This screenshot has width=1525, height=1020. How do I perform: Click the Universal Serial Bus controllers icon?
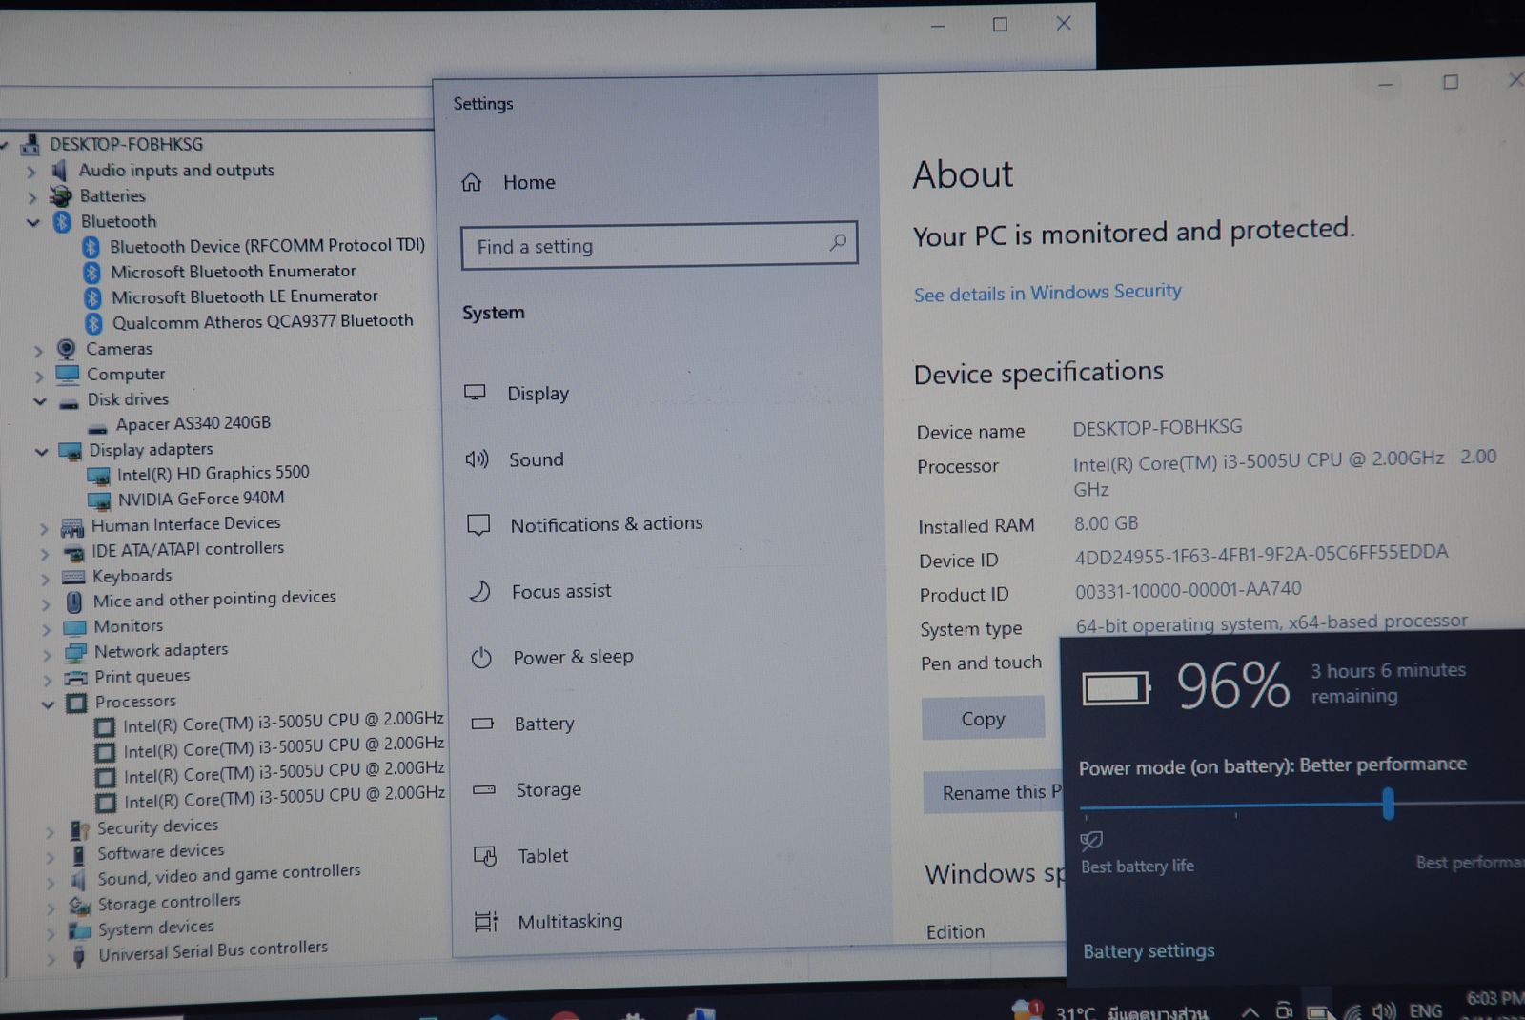[80, 956]
